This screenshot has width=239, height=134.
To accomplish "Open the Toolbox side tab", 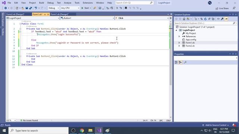I will (3, 32).
